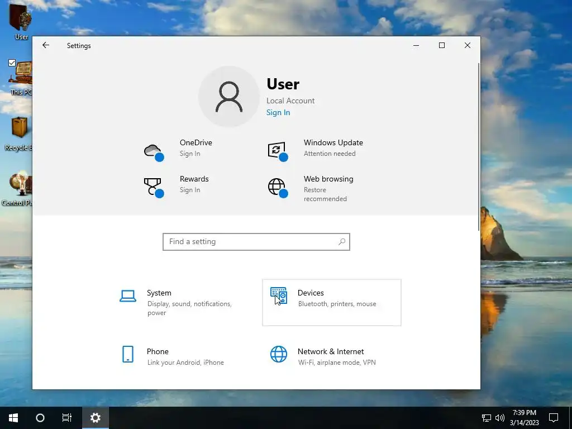Click Sign In text under Rewards
Image resolution: width=572 pixels, height=429 pixels.
(190, 190)
